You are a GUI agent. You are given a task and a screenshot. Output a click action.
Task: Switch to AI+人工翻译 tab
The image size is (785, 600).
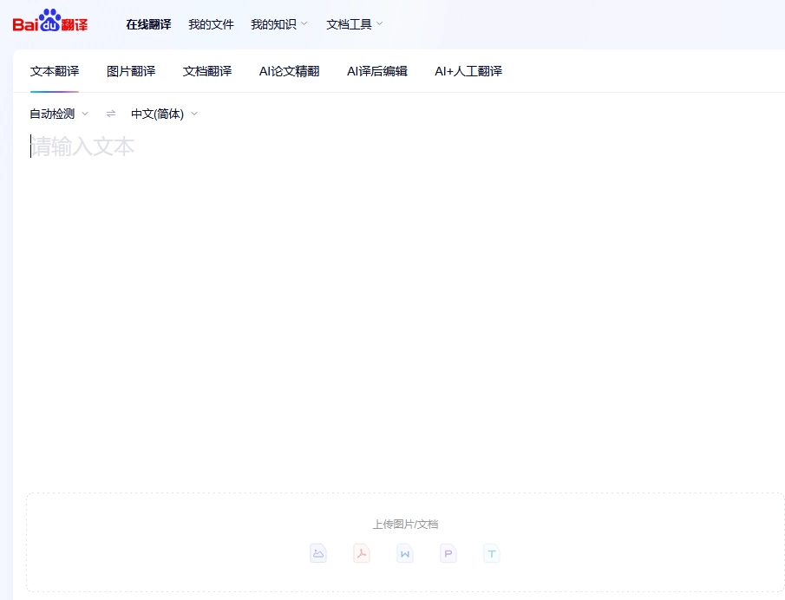(x=468, y=71)
